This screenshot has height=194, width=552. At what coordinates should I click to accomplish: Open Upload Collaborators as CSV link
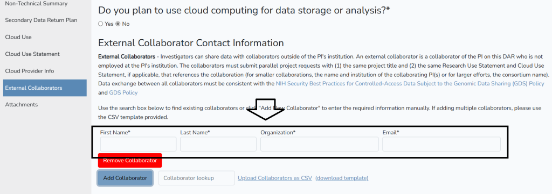tap(275, 178)
